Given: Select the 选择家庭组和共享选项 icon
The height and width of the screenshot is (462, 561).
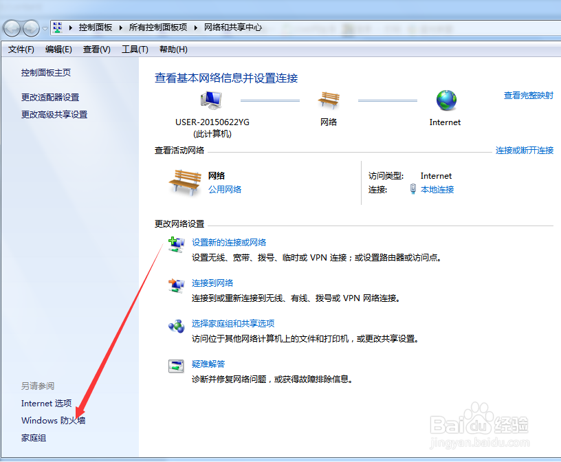Looking at the screenshot, I should (x=177, y=324).
